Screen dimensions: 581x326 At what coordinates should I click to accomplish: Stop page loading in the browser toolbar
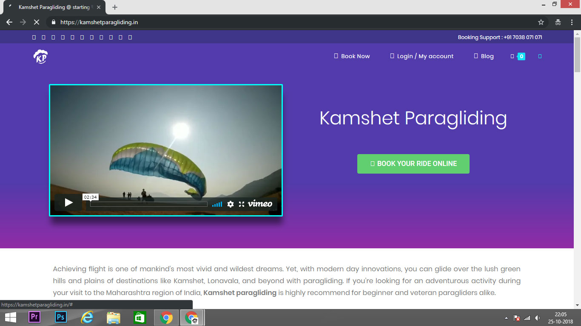click(x=37, y=22)
